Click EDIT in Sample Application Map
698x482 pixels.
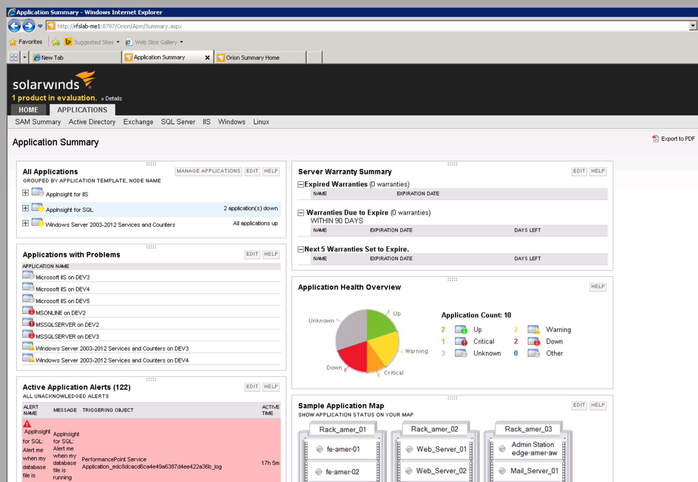(579, 405)
